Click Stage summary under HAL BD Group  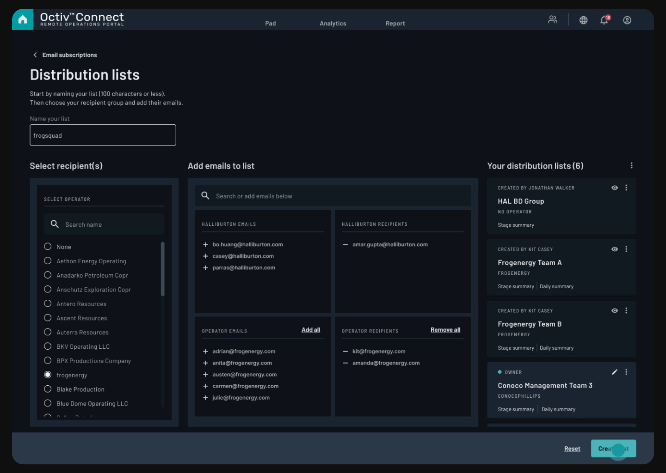point(516,225)
